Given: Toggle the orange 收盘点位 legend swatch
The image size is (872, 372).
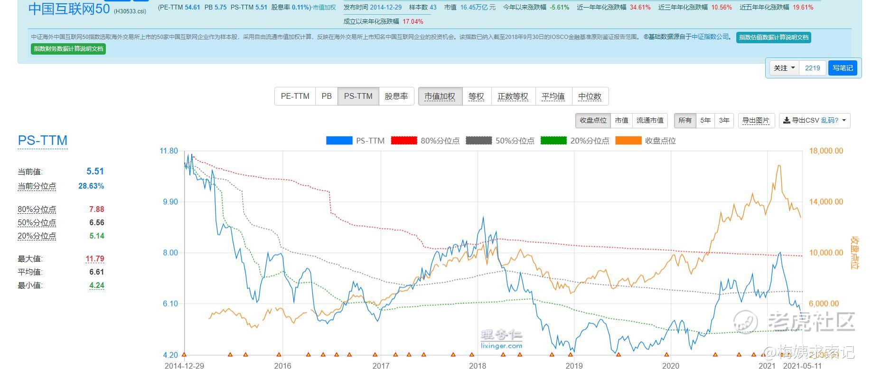Looking at the screenshot, I should [628, 141].
